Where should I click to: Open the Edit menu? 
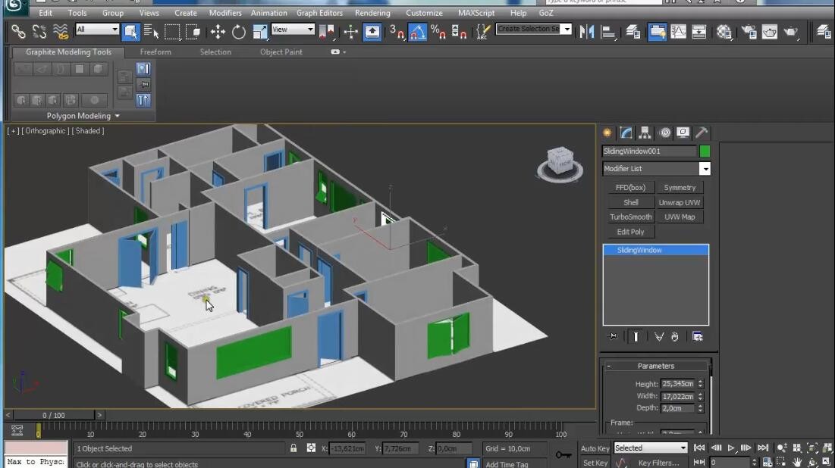[46, 13]
